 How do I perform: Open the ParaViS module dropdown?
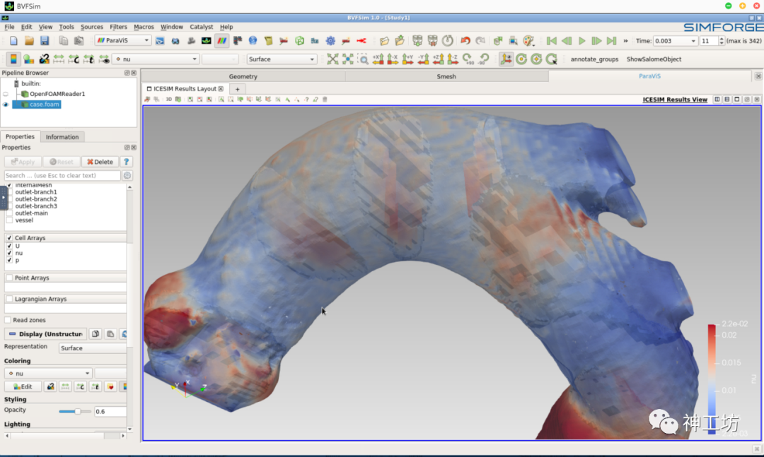123,41
